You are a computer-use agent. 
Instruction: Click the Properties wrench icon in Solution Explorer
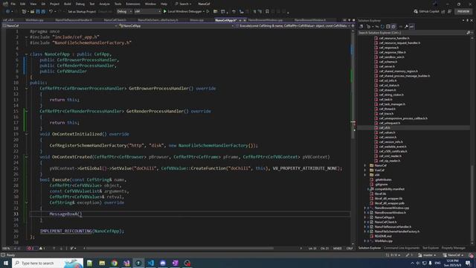tap(406, 27)
